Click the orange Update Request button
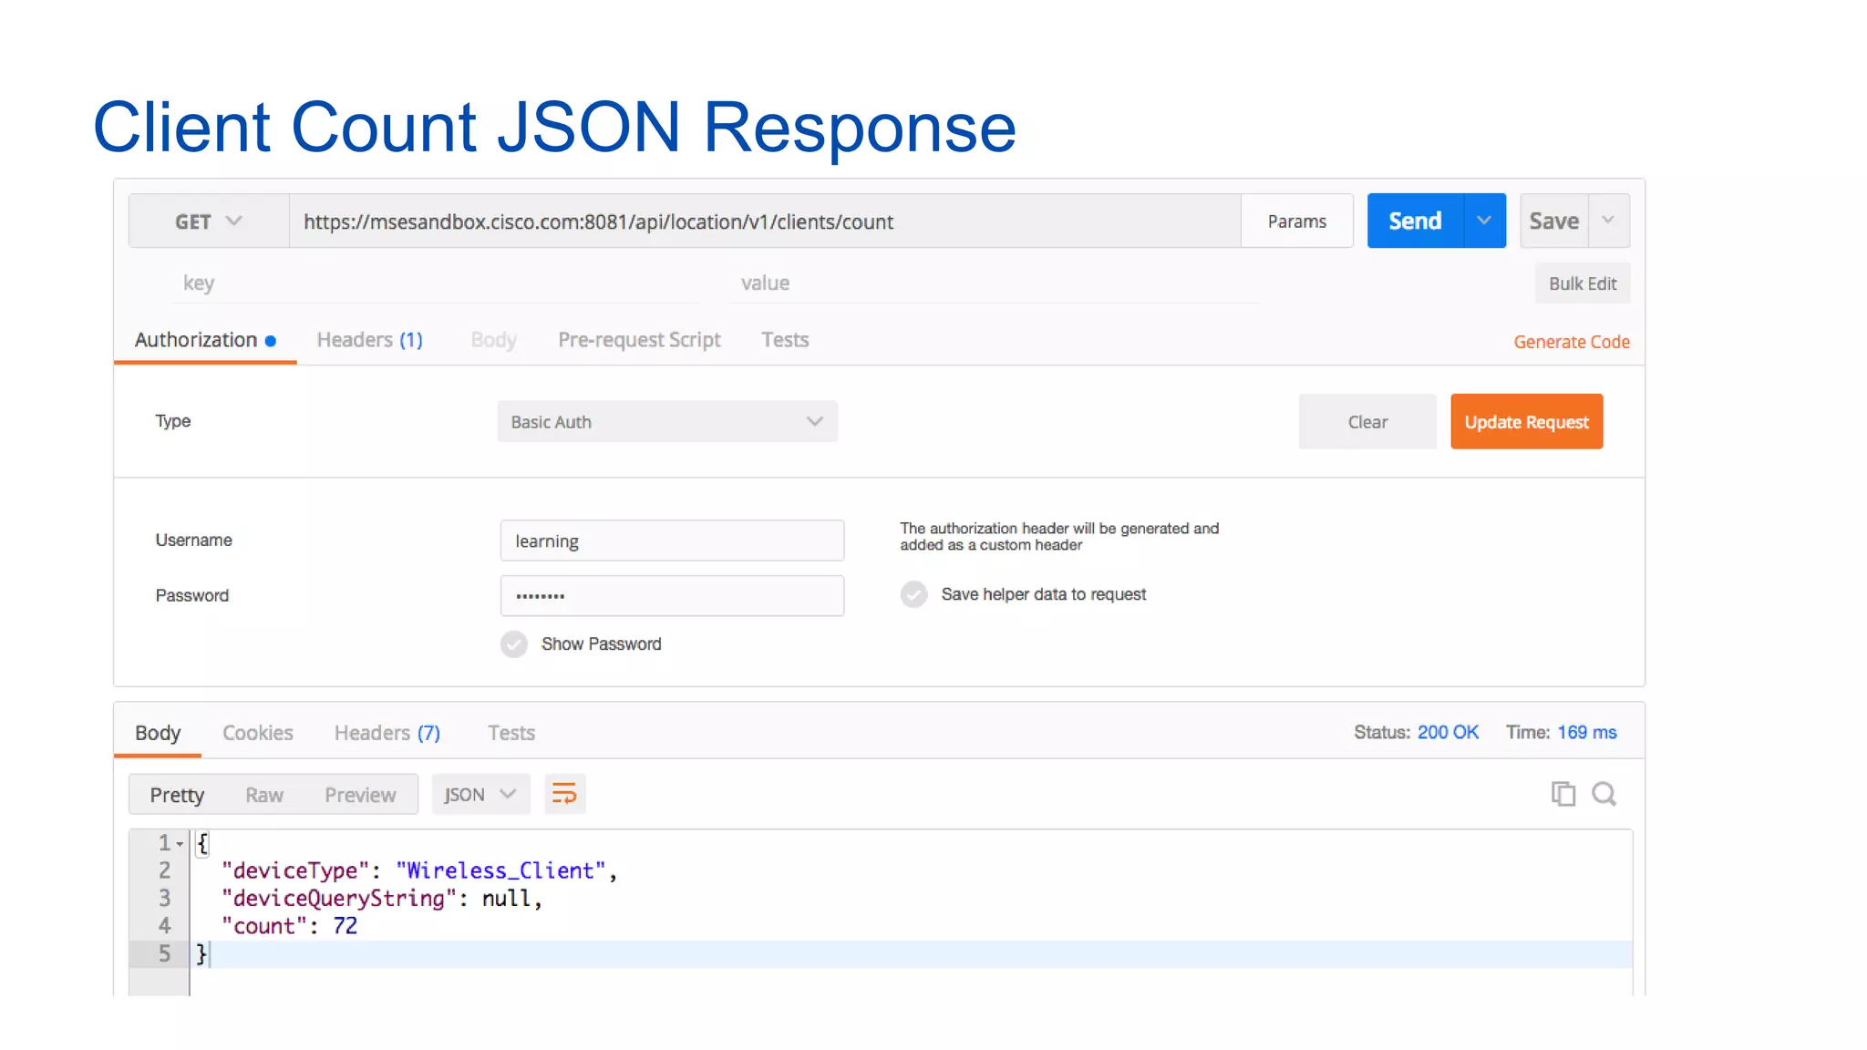Screen dimensions: 1867x1050 tap(1526, 421)
